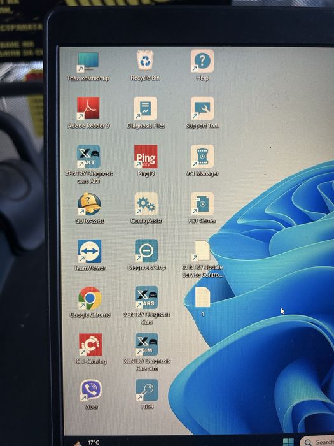Image resolution: width=334 pixels, height=446 pixels.
Task: Launch Google Chrome from desktop
Action: pos(90,298)
